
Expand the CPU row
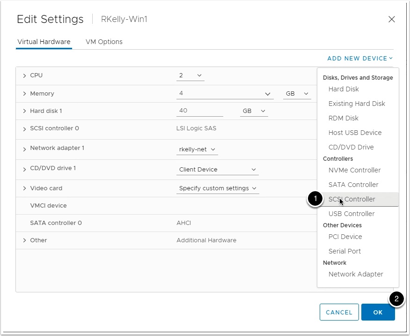(x=24, y=76)
